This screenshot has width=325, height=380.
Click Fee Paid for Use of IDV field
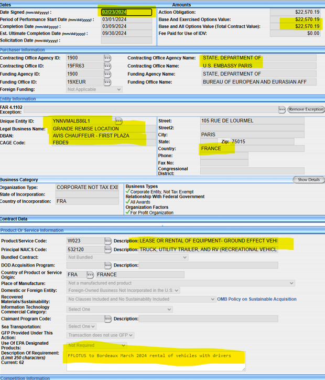click(x=295, y=34)
